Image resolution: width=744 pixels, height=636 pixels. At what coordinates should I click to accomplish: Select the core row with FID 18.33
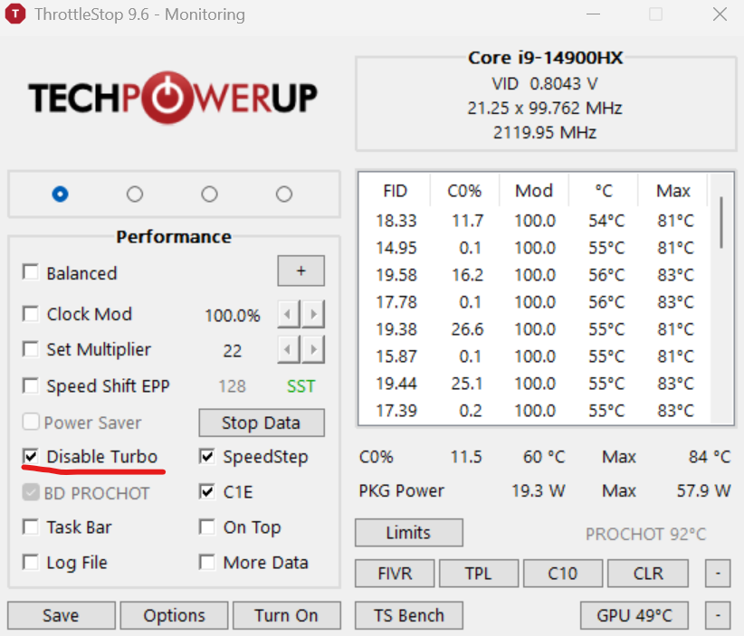535,221
